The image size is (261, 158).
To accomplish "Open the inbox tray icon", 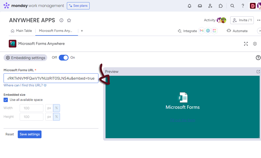I will pos(200,6).
